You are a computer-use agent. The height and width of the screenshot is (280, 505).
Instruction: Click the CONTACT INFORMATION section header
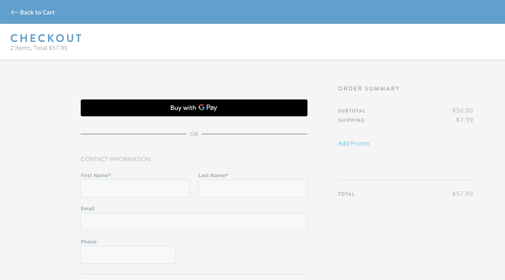pos(116,159)
